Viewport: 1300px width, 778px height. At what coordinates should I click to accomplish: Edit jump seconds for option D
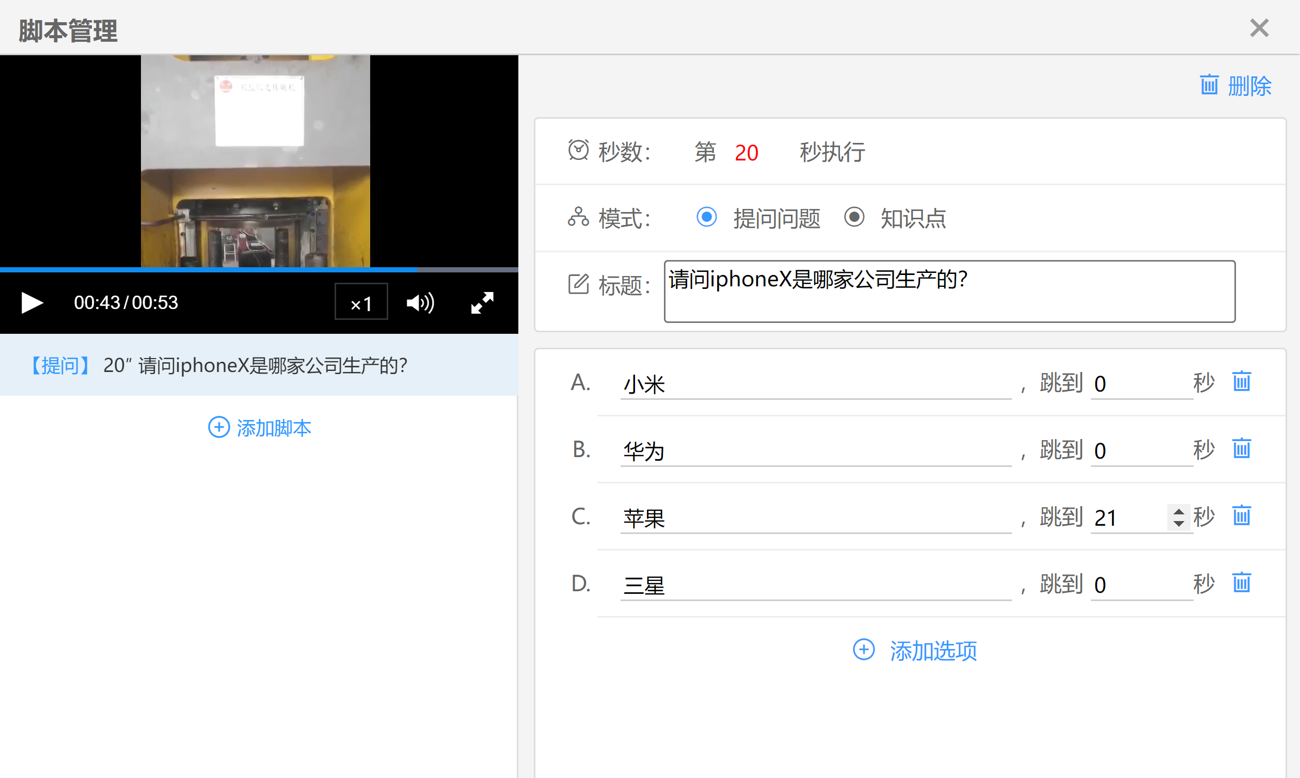pyautogui.click(x=1142, y=586)
